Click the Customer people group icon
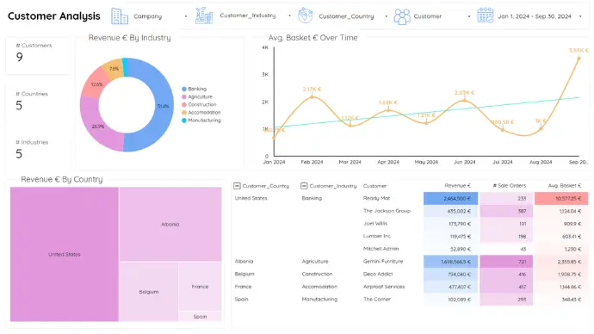 (x=402, y=16)
